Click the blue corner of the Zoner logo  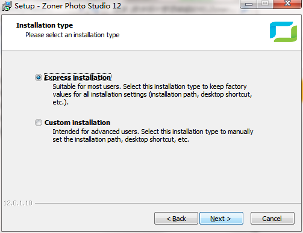pos(278,27)
